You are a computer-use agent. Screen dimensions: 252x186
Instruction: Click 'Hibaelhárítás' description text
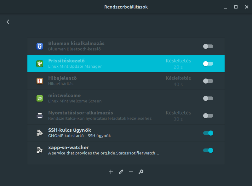[61, 84]
